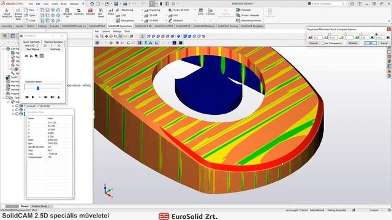Select the Motion Study 1 bottom tab
Image resolution: width=392 pixels, height=220 pixels.
[x=40, y=207]
